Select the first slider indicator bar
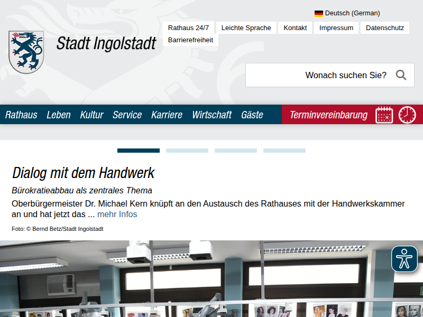Viewport: 423px width, 317px height. (139, 151)
